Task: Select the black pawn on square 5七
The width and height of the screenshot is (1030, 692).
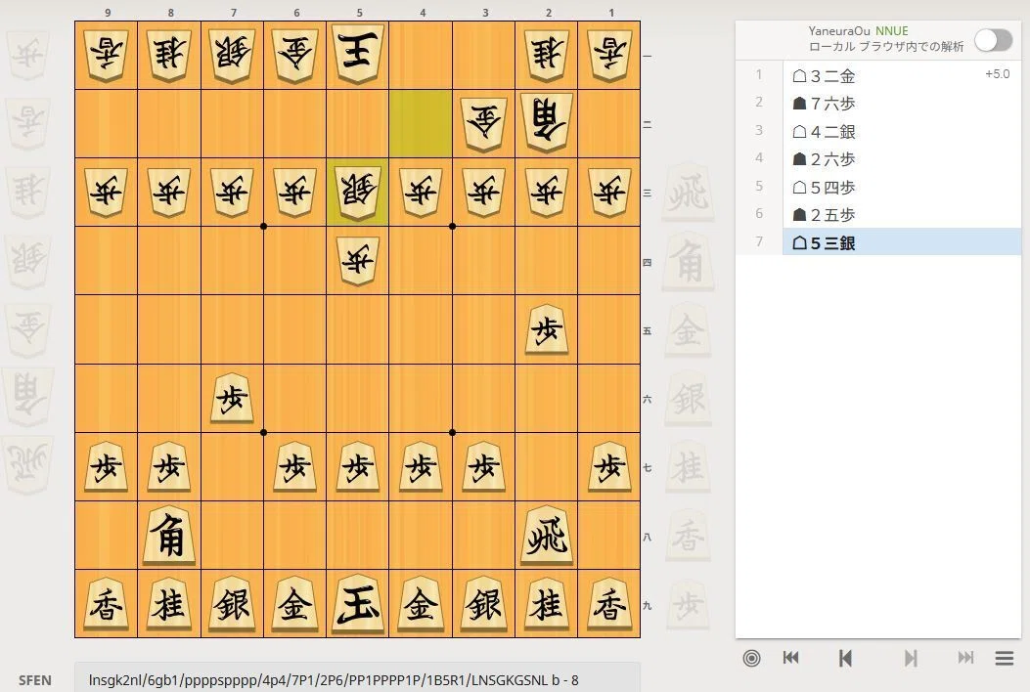Action: [358, 467]
